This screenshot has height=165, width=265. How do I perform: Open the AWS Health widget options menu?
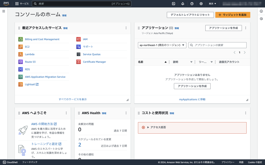coord(126,113)
